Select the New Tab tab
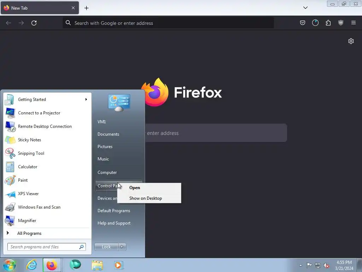 click(40, 8)
